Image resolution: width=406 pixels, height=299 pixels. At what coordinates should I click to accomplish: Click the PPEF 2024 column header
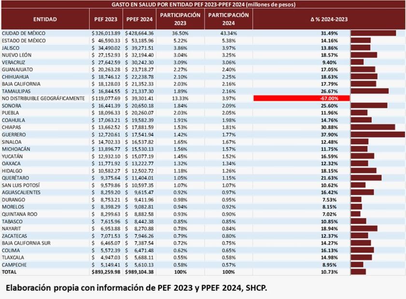click(x=140, y=19)
